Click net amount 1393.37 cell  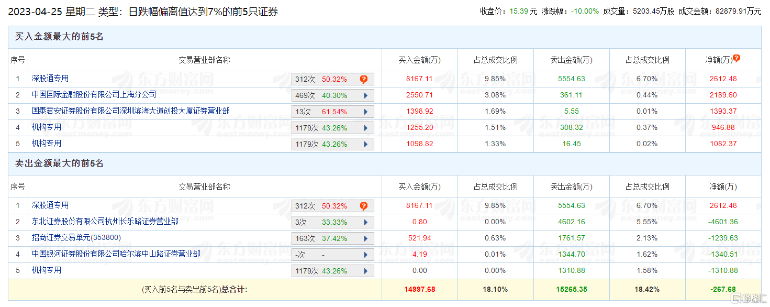click(x=723, y=112)
